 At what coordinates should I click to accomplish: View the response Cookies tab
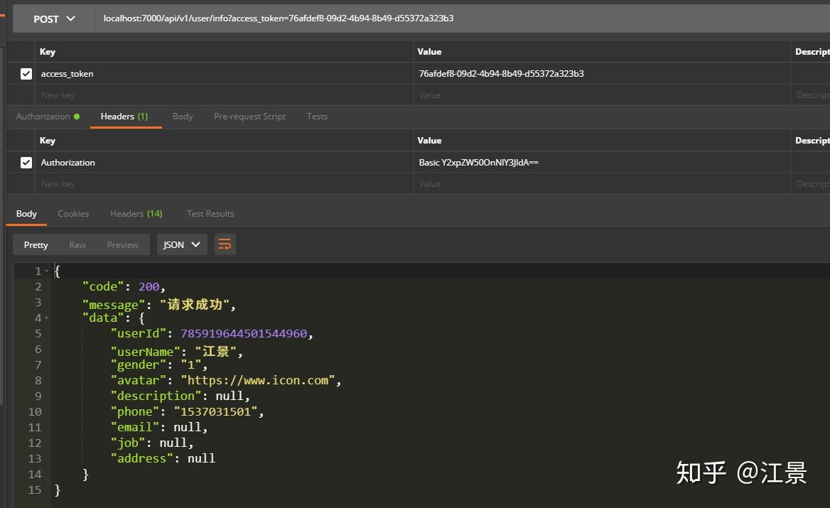(x=73, y=213)
